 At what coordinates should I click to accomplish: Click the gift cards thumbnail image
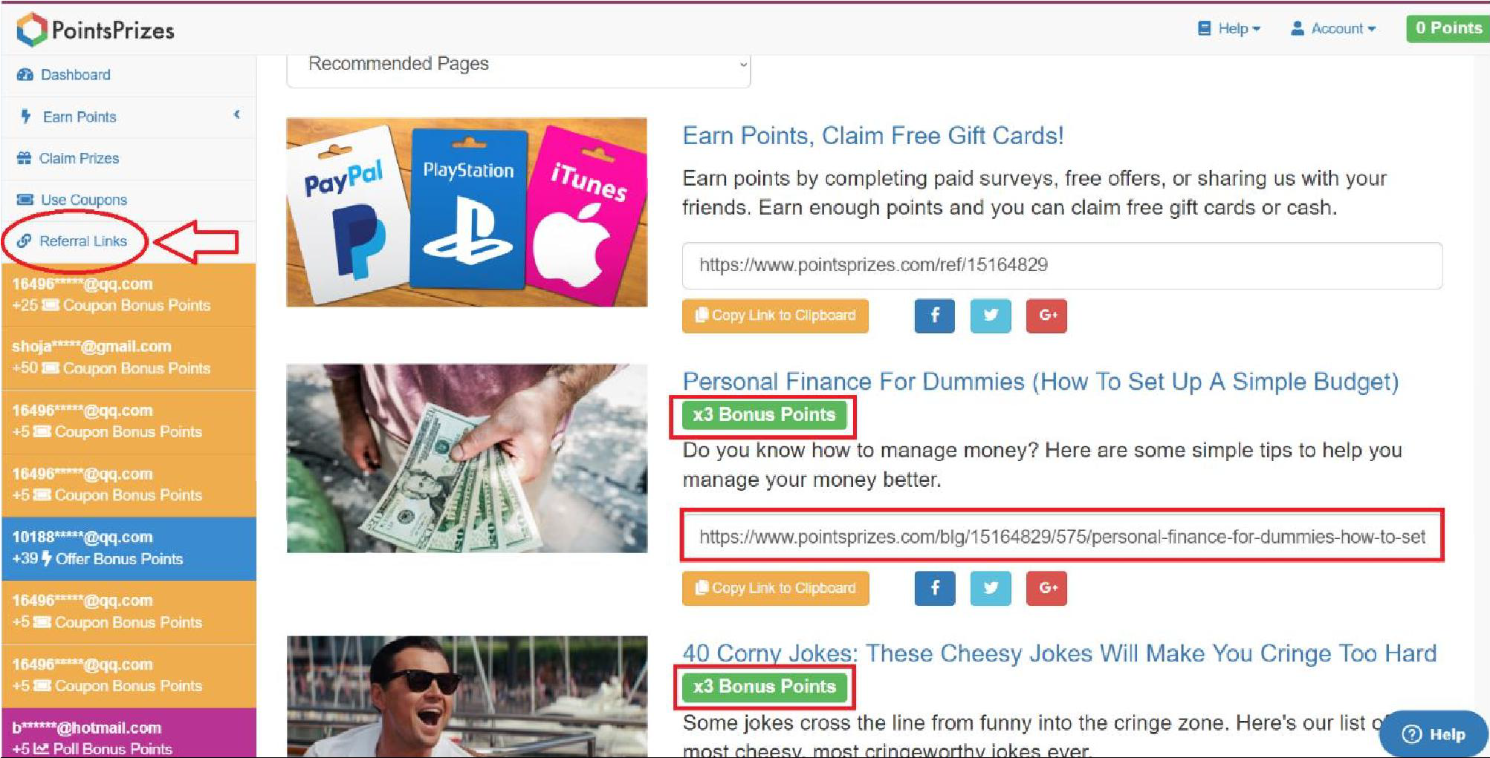tap(467, 212)
